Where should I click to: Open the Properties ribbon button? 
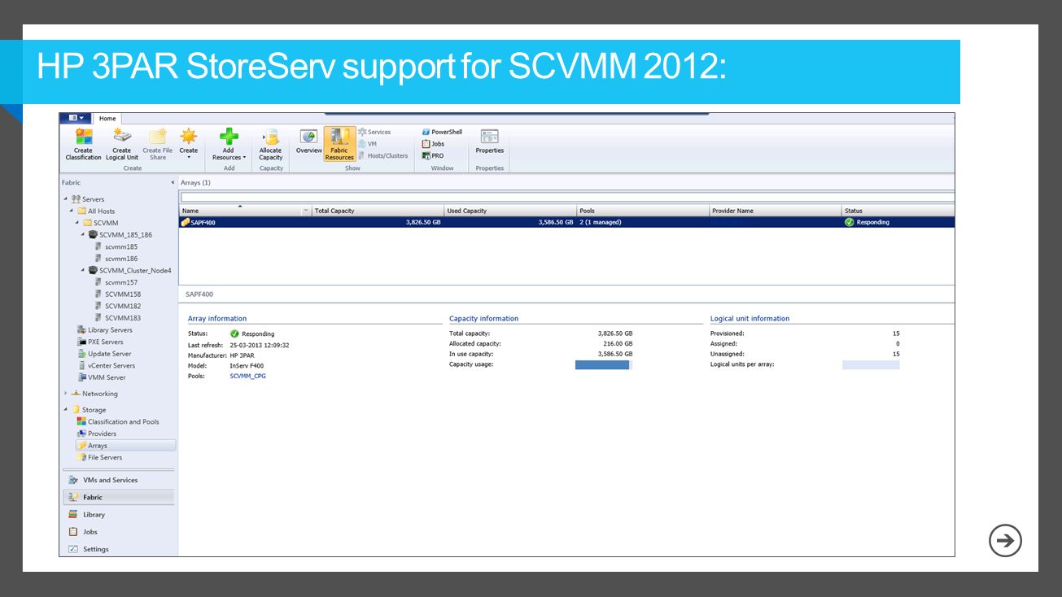click(490, 141)
